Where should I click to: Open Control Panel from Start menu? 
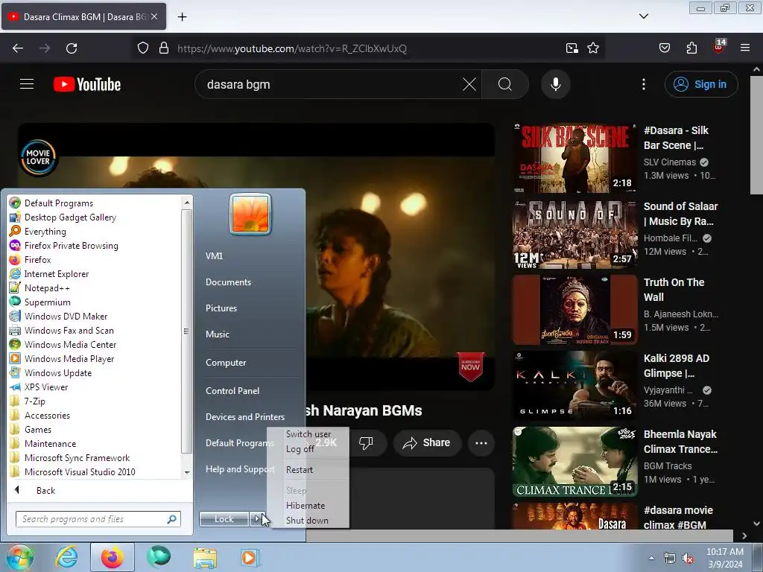tap(232, 390)
